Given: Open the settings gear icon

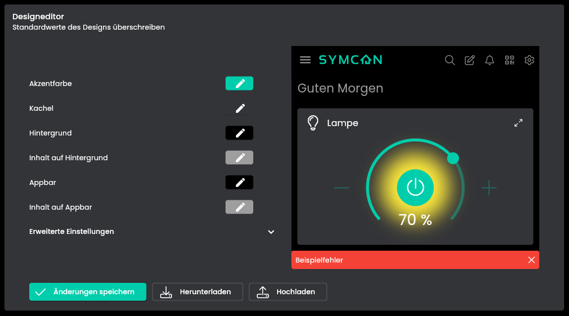Looking at the screenshot, I should pyautogui.click(x=529, y=60).
